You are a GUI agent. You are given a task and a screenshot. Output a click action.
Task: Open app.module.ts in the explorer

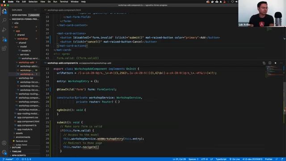tap(25, 129)
